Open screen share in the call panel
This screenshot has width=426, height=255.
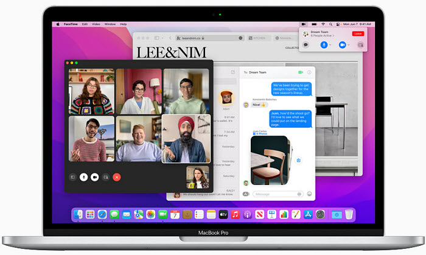coord(360,45)
